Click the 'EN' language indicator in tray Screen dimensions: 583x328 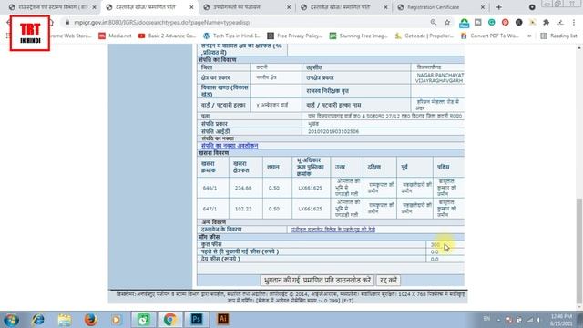(486, 319)
